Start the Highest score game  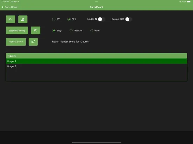click(16, 42)
